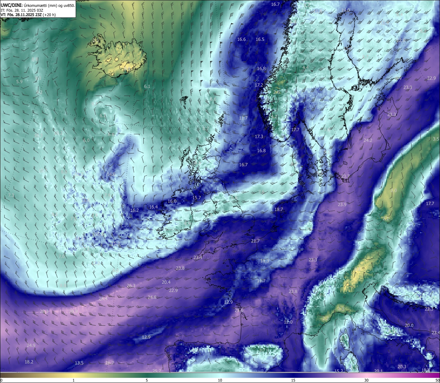Click the 16.4 value label
This screenshot has height=383, width=440.
153,207
